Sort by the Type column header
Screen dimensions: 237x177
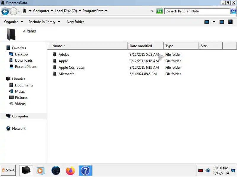(x=181, y=46)
